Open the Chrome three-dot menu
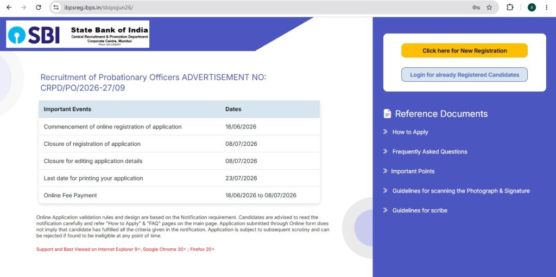Viewport: 556px width, 277px height. tap(546, 7)
